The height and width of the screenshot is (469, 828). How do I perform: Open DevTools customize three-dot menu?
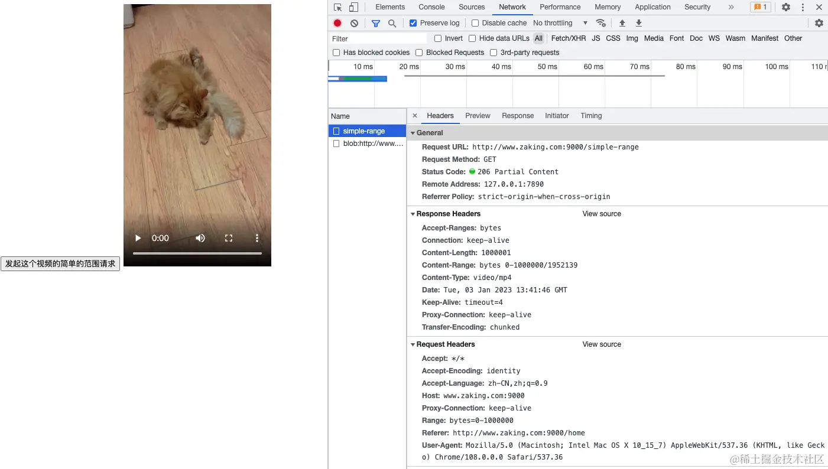point(803,7)
